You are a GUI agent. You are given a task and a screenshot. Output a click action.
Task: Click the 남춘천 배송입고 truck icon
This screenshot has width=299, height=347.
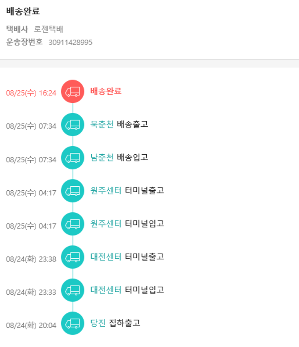click(x=73, y=158)
